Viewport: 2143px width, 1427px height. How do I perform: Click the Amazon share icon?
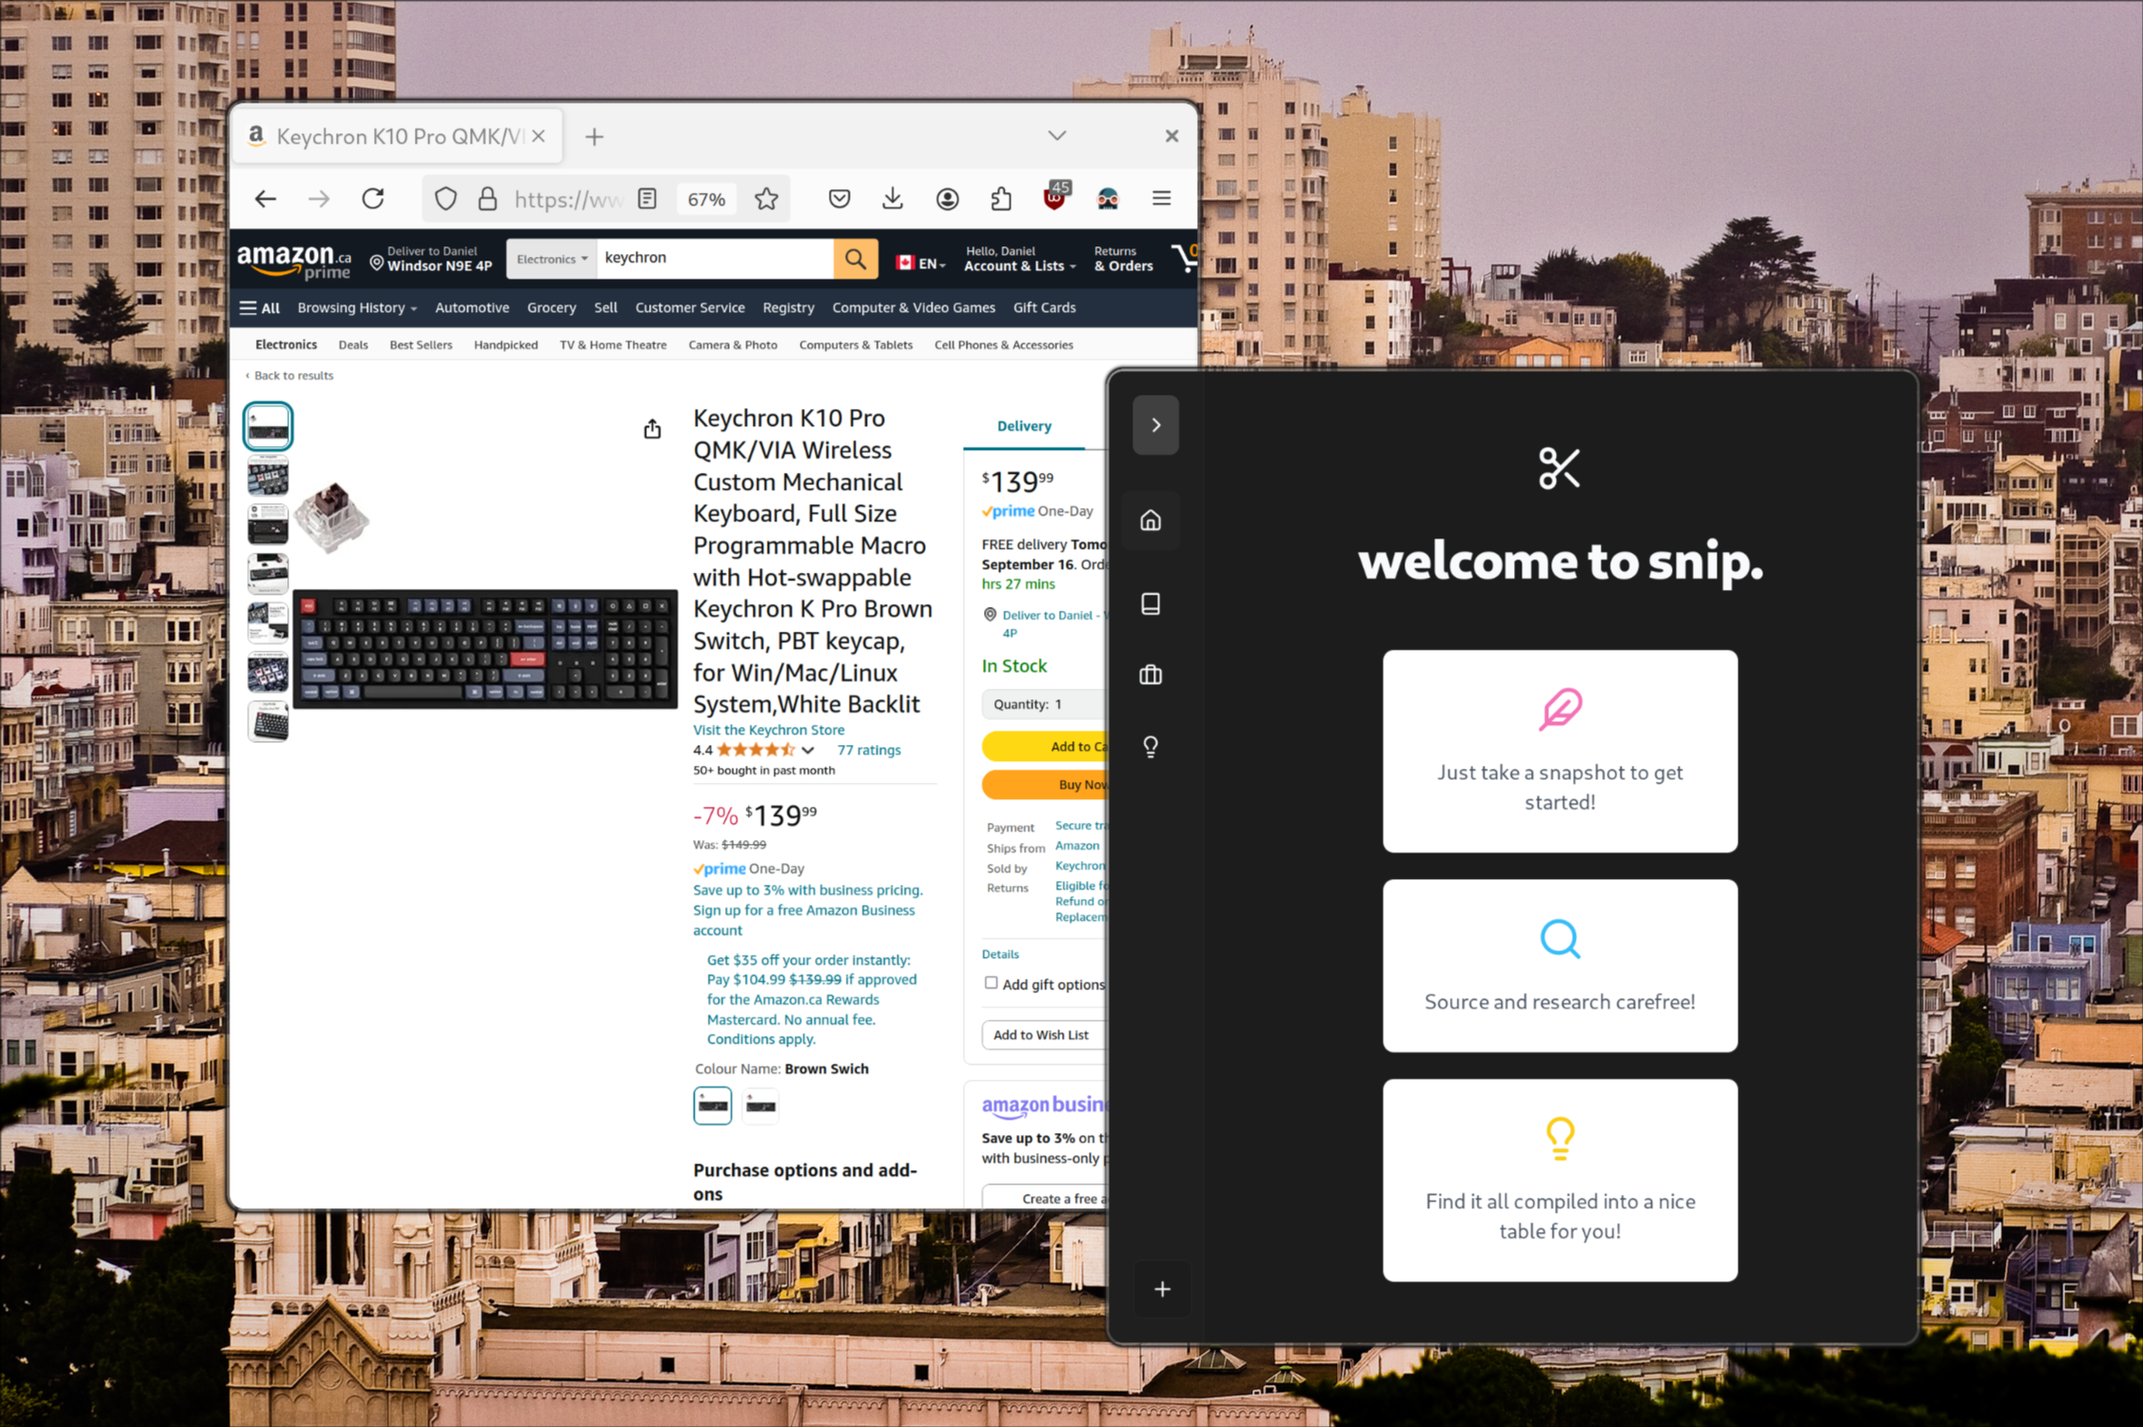click(652, 429)
